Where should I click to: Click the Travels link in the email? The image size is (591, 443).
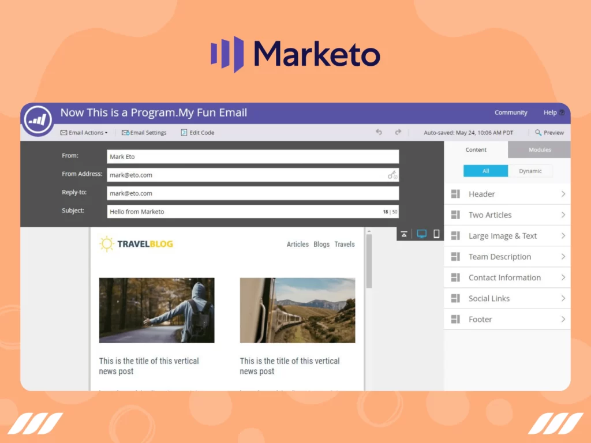coord(345,244)
